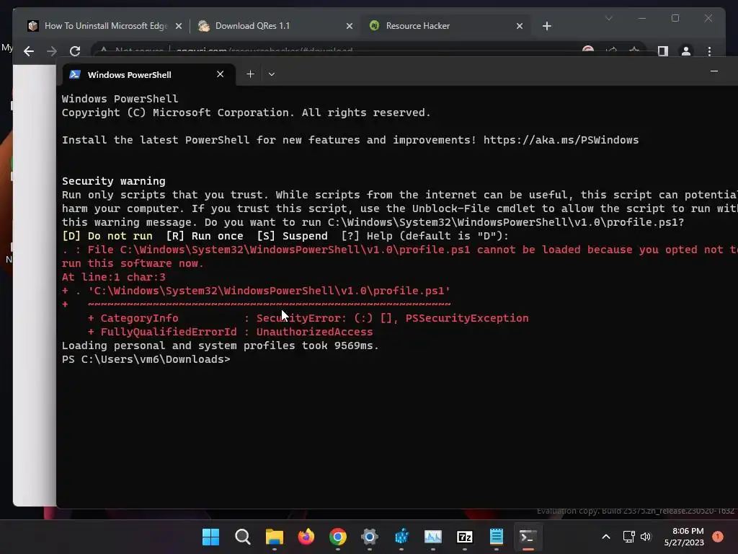Minimize the Windows Terminal window

coord(714,71)
